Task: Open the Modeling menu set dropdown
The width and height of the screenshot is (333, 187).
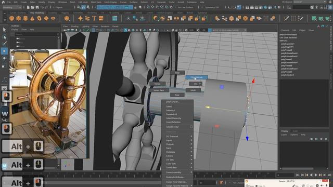Action: pyautogui.click(x=12, y=7)
